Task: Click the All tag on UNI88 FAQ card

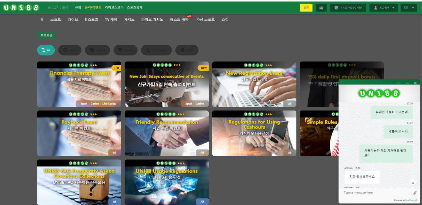Action: (x=114, y=202)
